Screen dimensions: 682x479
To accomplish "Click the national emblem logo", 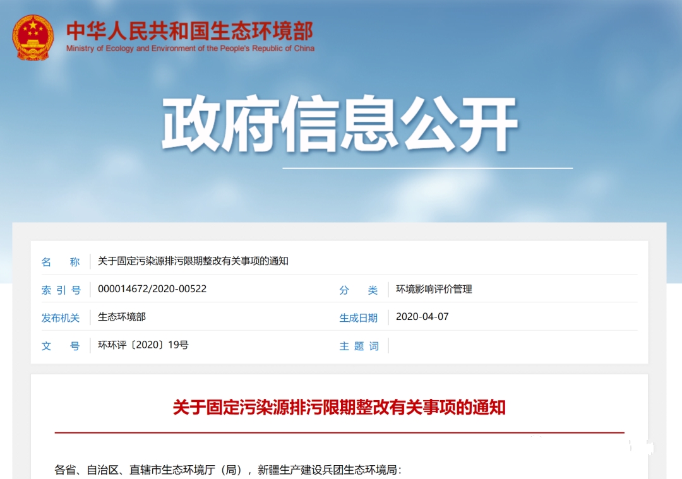I will [x=33, y=37].
